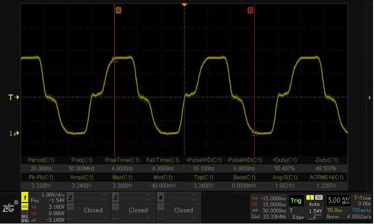Select the Base(C1) measurement header

click(244, 177)
